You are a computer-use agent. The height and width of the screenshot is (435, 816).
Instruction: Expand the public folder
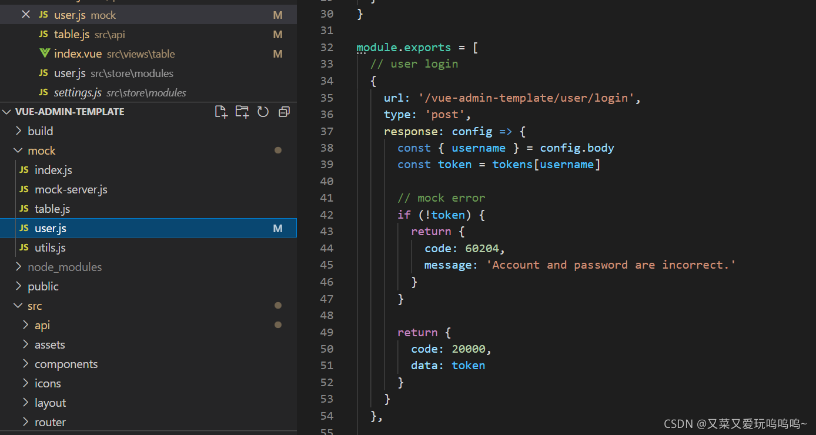(x=18, y=286)
